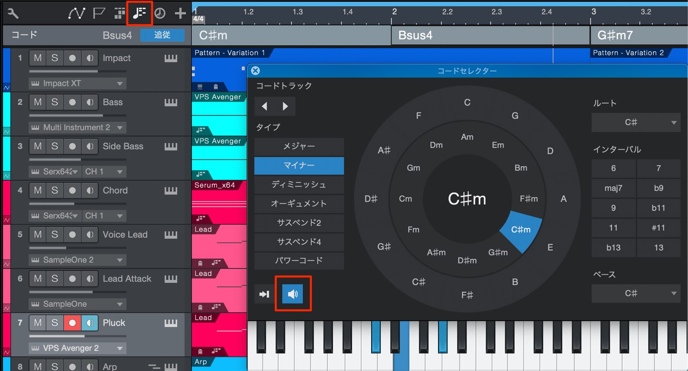Open keyboard icon for Side Bass track
688x371 pixels.
click(171, 146)
